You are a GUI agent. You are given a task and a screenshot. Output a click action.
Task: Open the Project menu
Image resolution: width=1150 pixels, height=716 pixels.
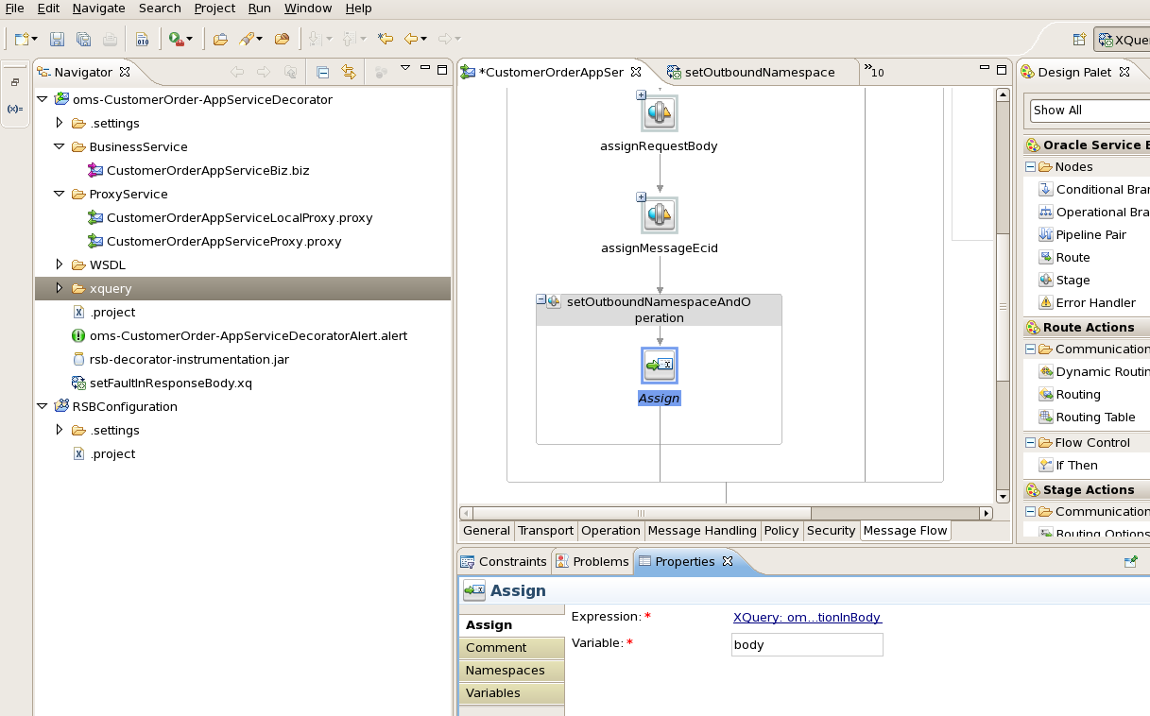click(215, 8)
